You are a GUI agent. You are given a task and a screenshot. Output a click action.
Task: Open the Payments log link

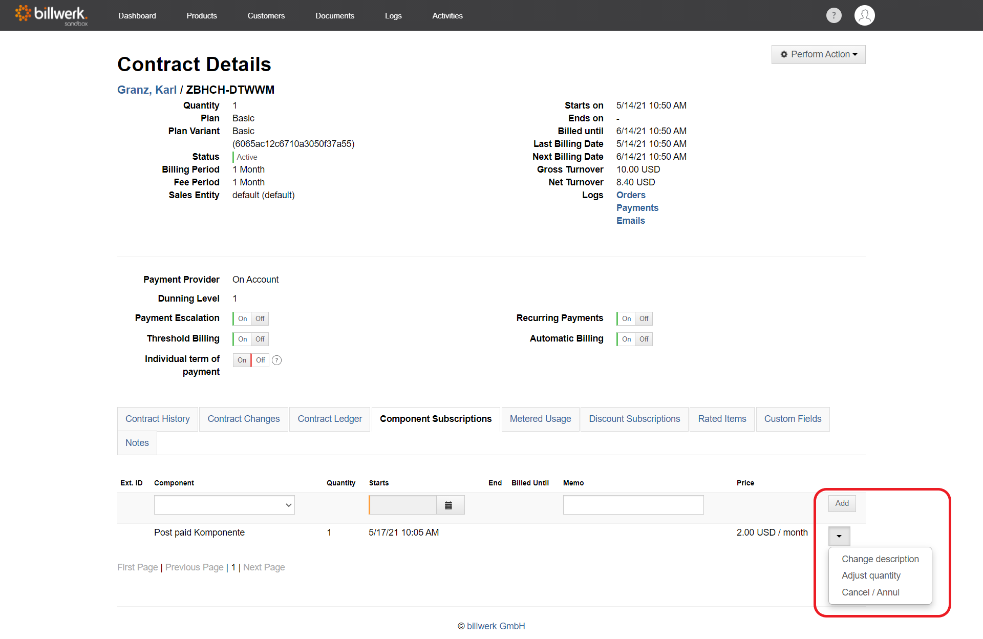pyautogui.click(x=637, y=208)
